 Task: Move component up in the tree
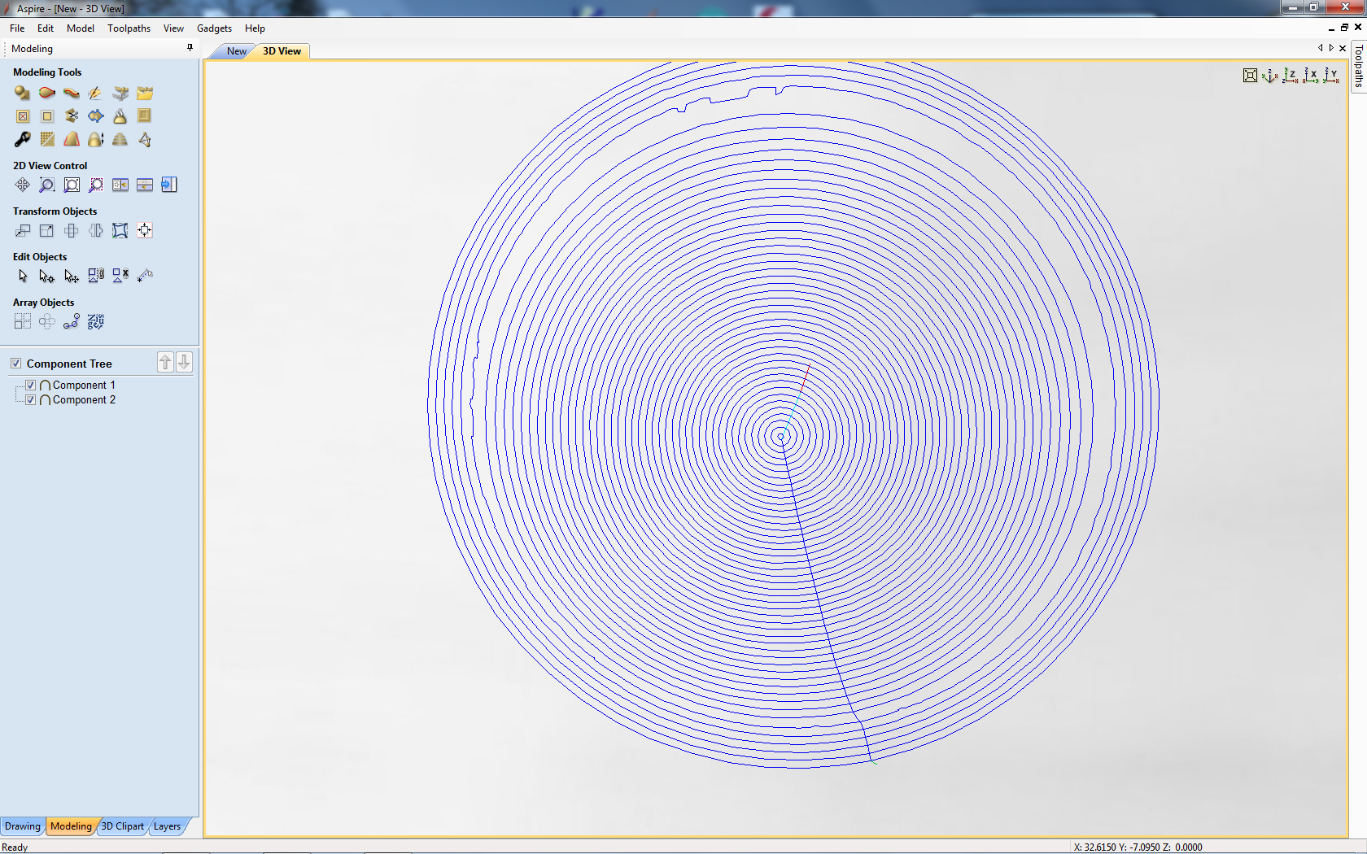pos(165,363)
